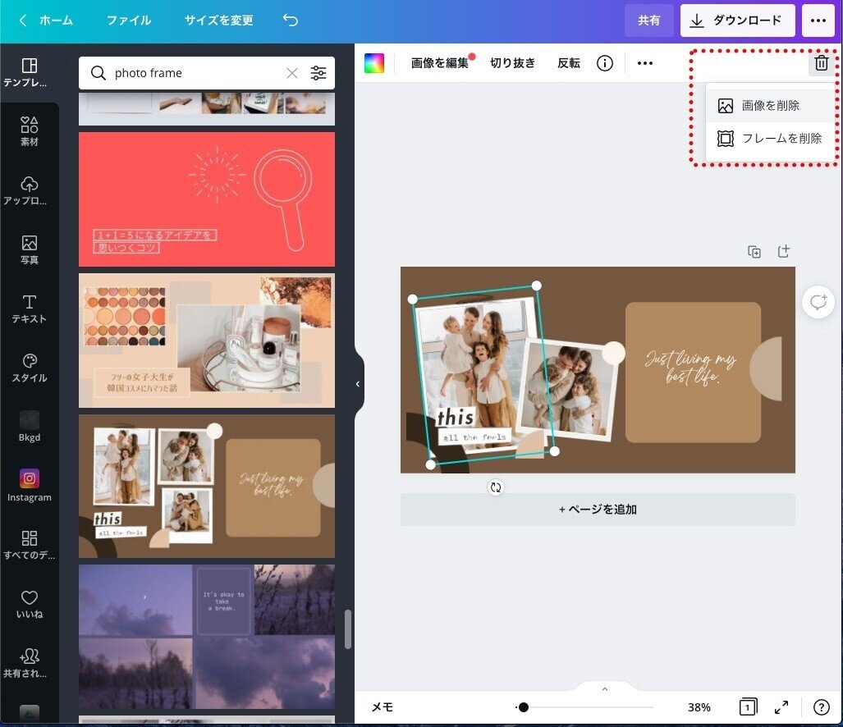Click the trash icon in the toolbar
The image size is (843, 727).
tap(821, 62)
